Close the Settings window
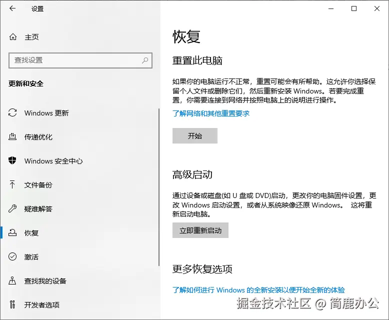 pos(377,8)
